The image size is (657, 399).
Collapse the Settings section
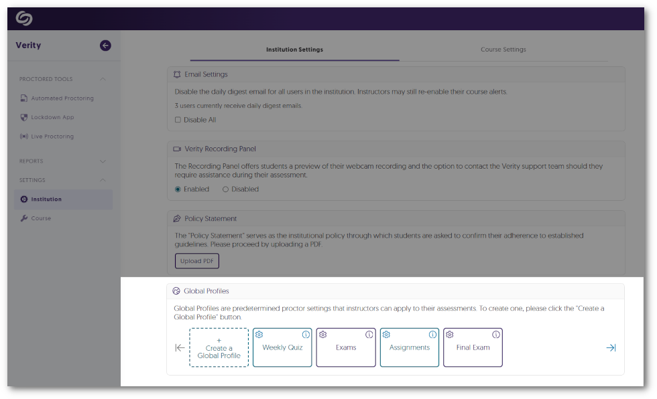(x=102, y=179)
